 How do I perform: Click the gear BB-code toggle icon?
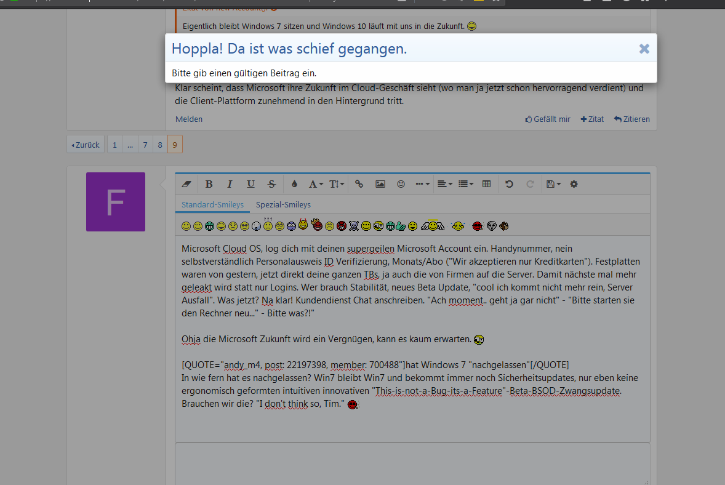(x=574, y=184)
